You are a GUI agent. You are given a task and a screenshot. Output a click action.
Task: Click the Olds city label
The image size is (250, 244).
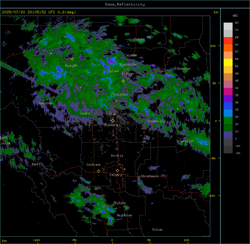[113, 114]
